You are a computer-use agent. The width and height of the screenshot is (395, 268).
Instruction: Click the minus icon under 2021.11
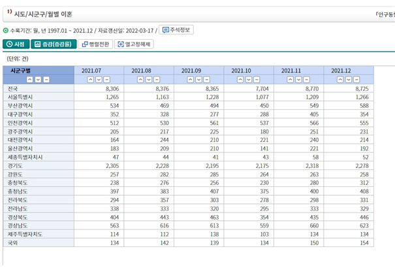[x=306, y=80]
